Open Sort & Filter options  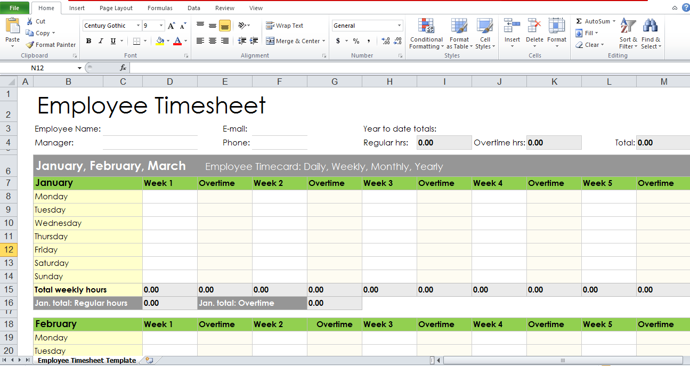point(627,33)
